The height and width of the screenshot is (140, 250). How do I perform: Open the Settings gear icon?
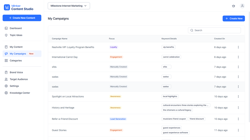click(x=6, y=86)
